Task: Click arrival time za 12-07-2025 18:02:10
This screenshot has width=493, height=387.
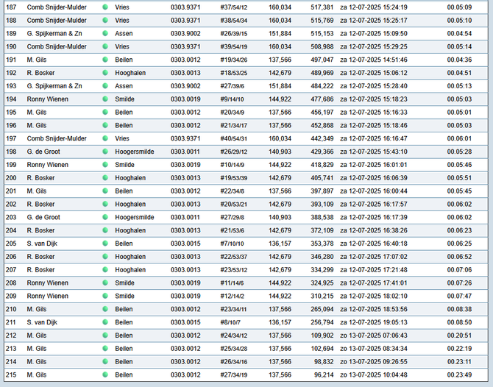Action: pyautogui.click(x=374, y=297)
